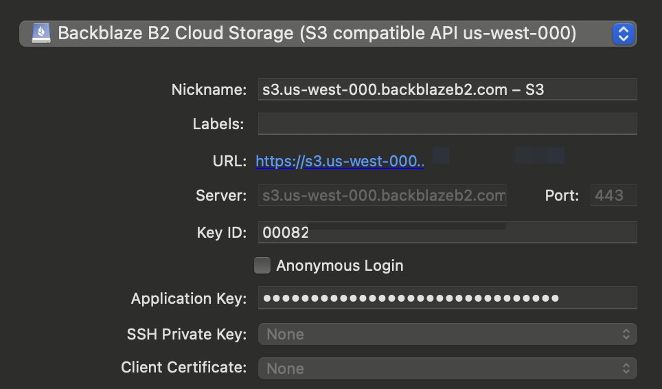The image size is (662, 389).
Task: Click the Application Key password field
Action: (448, 298)
